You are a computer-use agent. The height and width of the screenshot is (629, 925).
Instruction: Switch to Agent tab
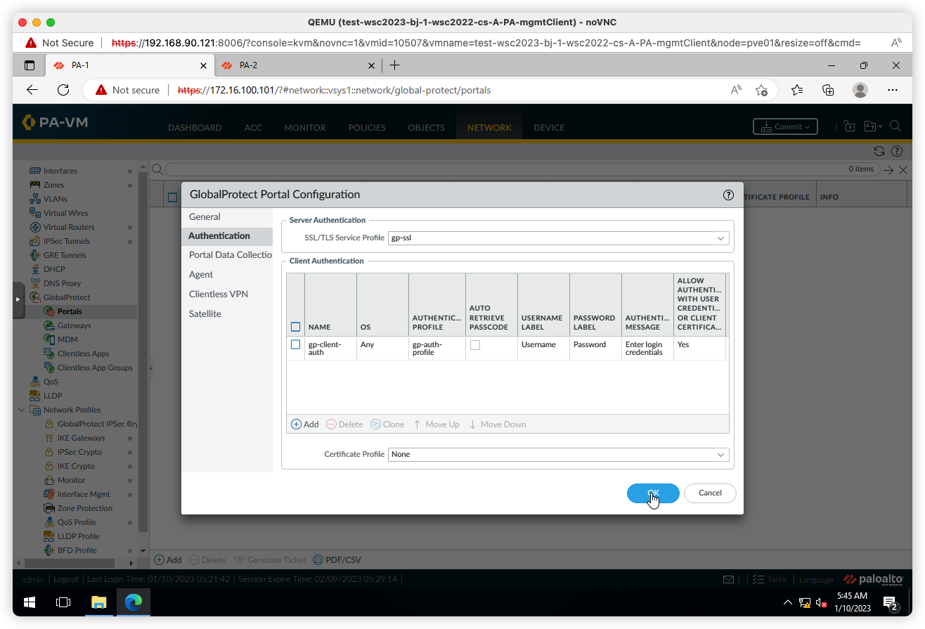(x=201, y=275)
